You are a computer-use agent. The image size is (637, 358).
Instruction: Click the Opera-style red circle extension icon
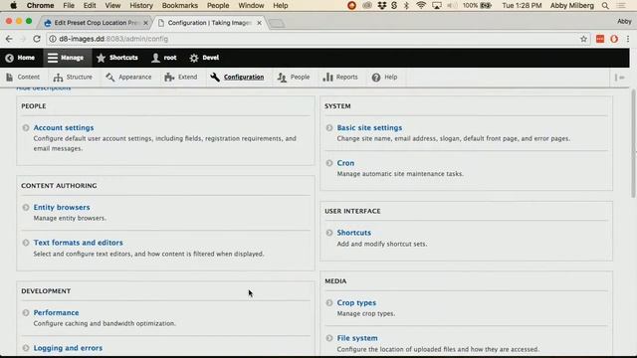click(614, 39)
